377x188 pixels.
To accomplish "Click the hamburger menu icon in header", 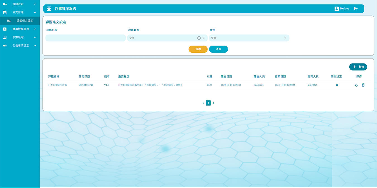I will [49, 9].
